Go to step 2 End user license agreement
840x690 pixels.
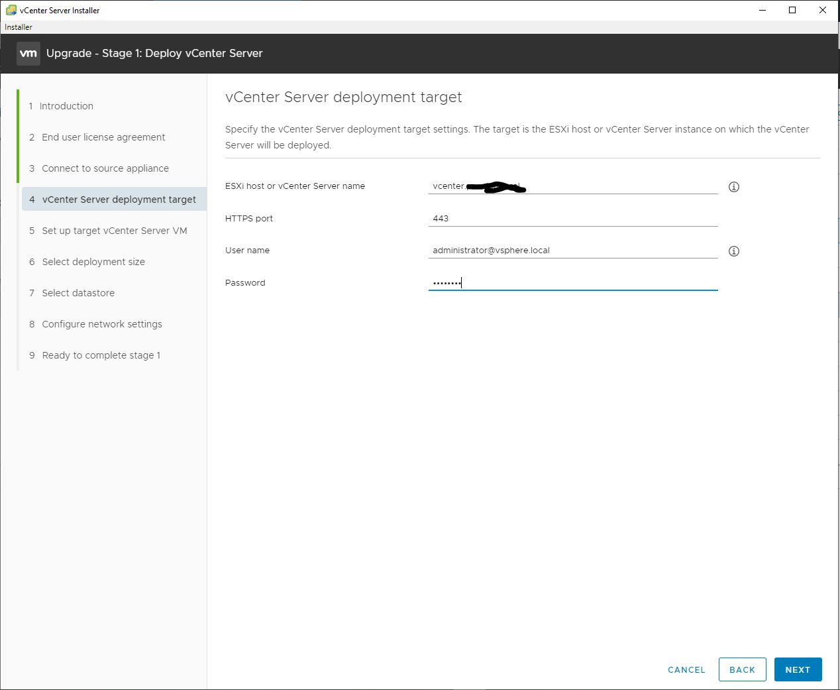[x=97, y=137]
